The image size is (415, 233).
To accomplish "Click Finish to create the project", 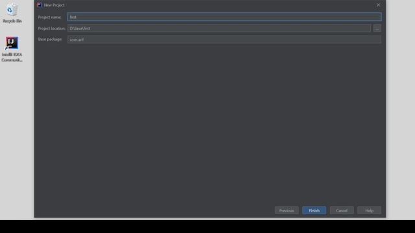I will pos(314,210).
